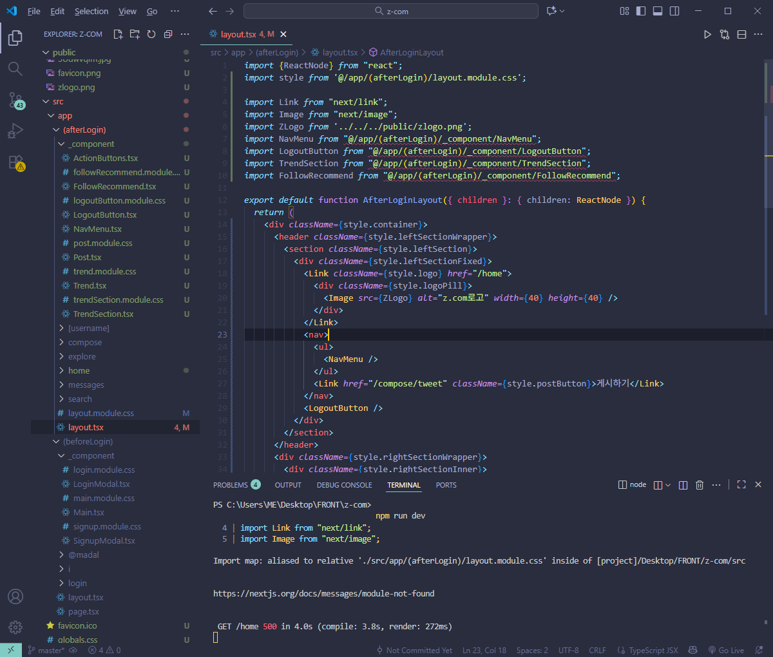773x657 pixels.
Task: Open the Edit menu
Action: click(57, 11)
